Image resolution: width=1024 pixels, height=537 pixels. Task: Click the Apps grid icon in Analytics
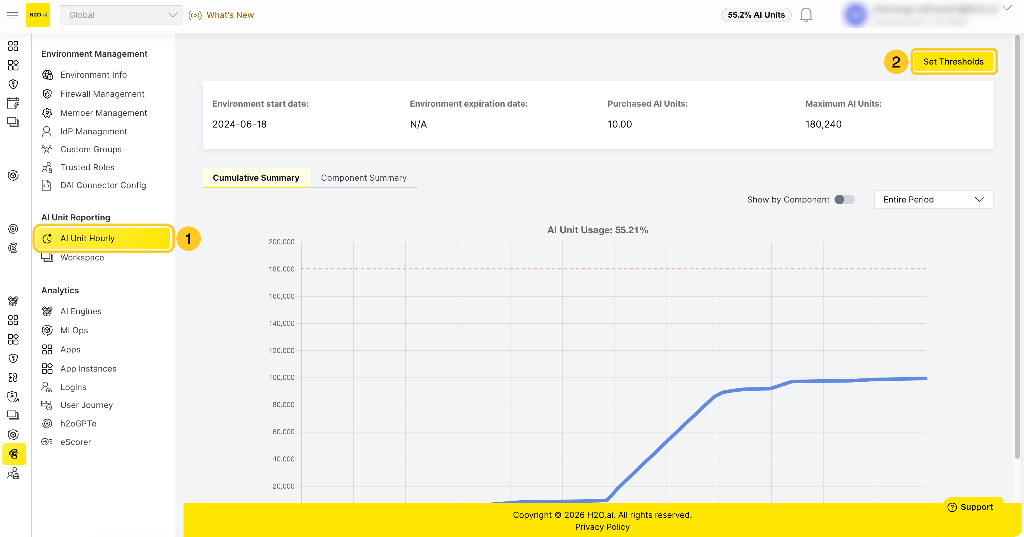[x=47, y=349]
